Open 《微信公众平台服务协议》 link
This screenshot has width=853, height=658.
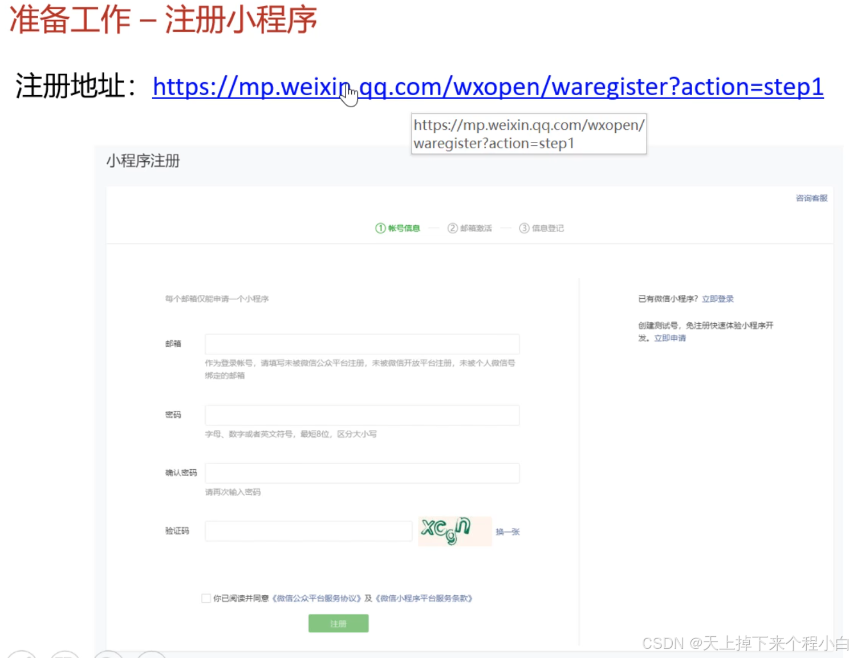point(316,598)
